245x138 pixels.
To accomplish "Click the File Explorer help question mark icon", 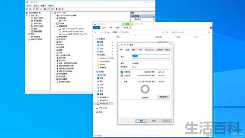I will click(211, 28).
